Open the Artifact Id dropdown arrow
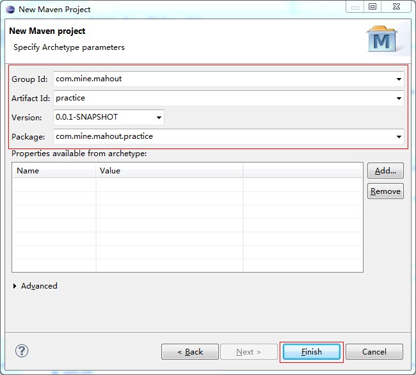Viewport: 416px width, 375px height. coord(399,99)
